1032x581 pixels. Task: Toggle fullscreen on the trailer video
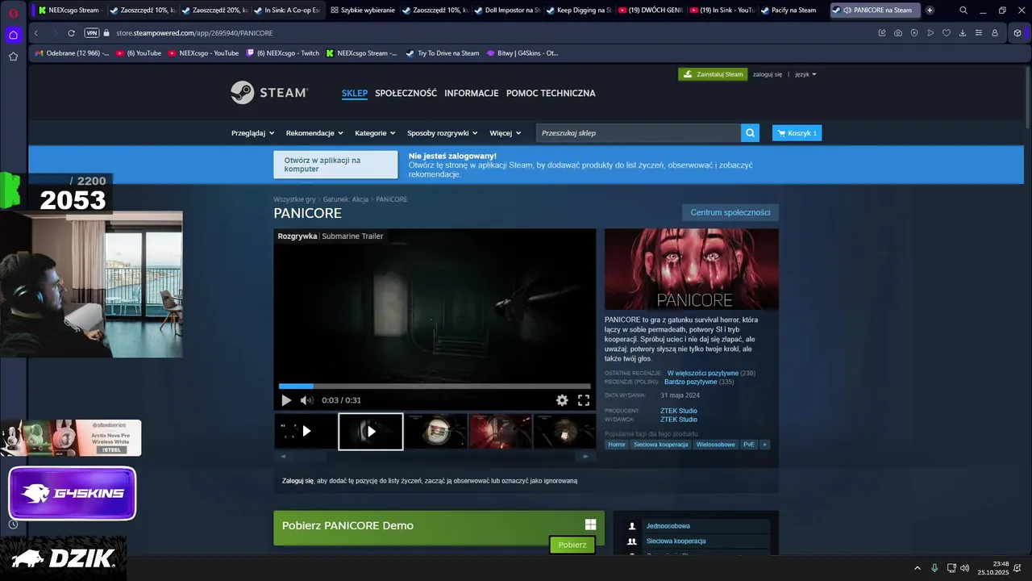[x=584, y=400]
